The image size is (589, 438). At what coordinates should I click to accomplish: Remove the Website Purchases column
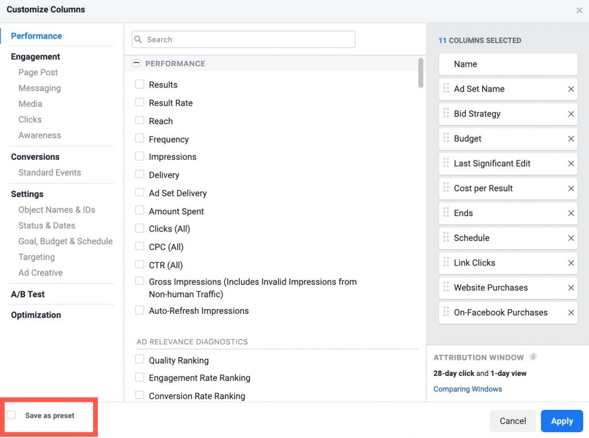coord(571,288)
